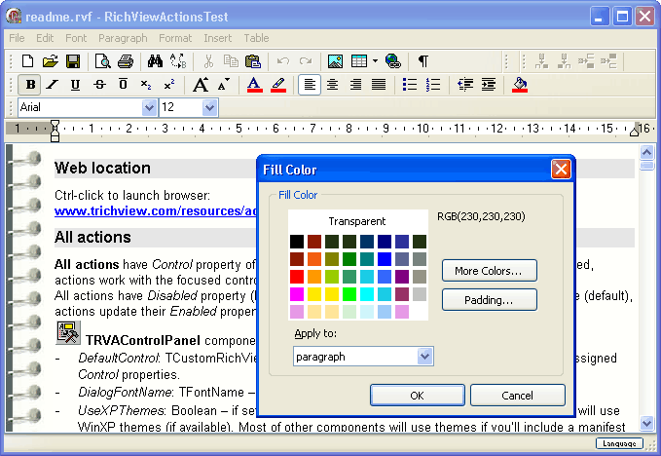This screenshot has height=456, width=661.
Task: Open the Arial font name dropdown
Action: click(149, 107)
